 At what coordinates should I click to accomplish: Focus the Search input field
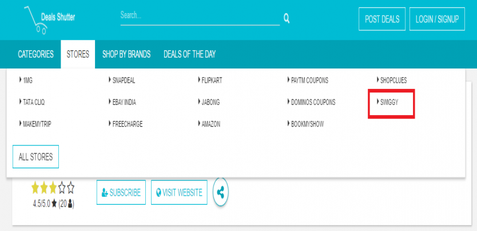click(200, 17)
